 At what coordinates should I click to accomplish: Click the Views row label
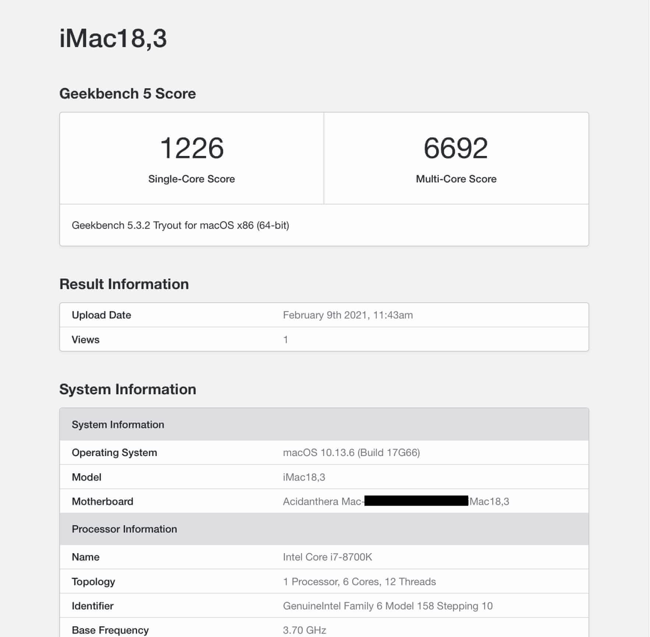pos(85,339)
